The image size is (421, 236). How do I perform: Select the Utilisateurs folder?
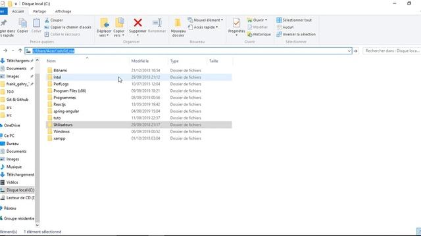(x=139, y=125)
